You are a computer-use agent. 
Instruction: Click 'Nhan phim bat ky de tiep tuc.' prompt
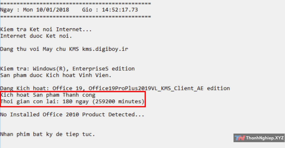[x=48, y=134]
